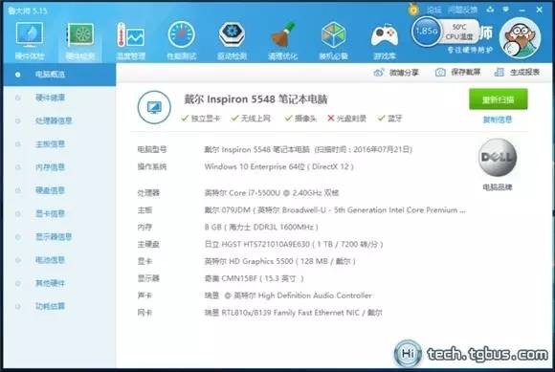Viewport: 555px width, 372px height.
Task: Select 电池信息 battery info item
Action: point(50,260)
